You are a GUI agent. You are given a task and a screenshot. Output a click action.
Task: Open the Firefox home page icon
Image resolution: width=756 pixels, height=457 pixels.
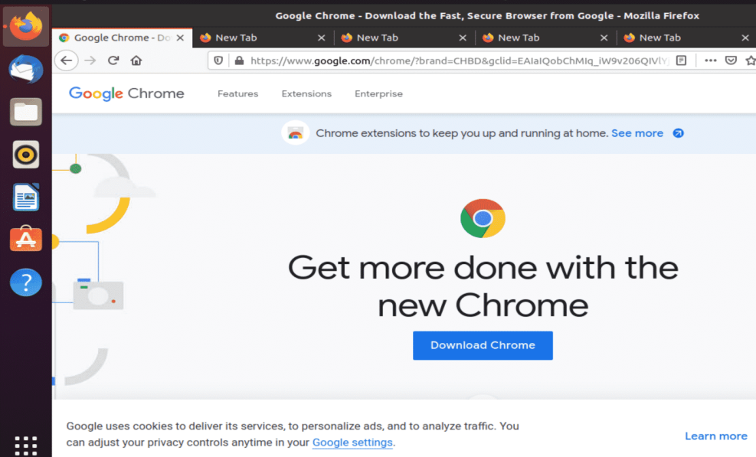click(x=136, y=60)
